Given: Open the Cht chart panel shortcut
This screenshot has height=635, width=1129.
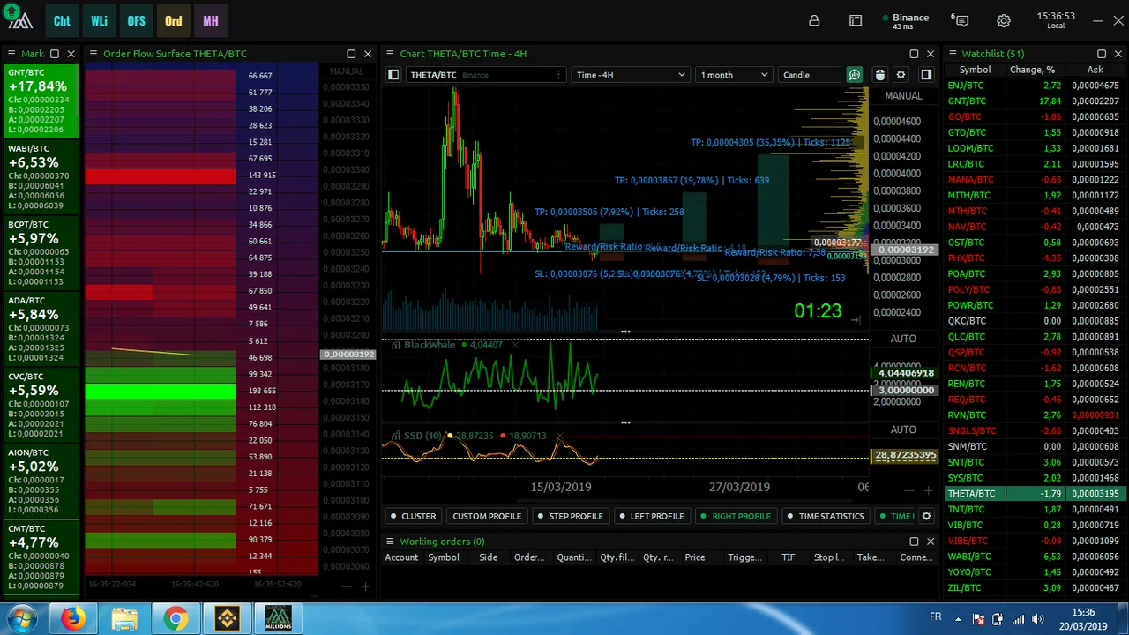Looking at the screenshot, I should [62, 20].
